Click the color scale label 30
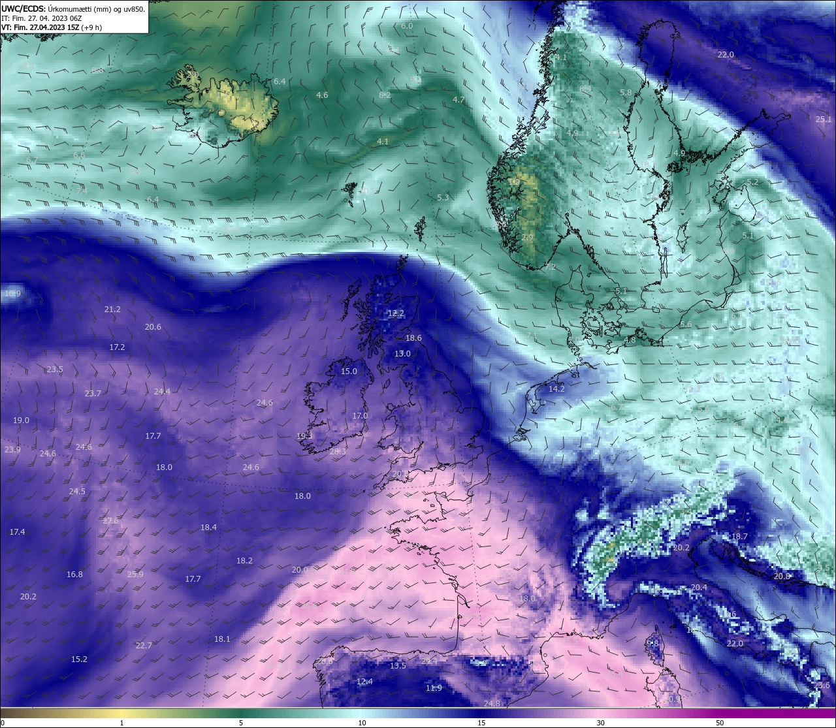Image resolution: width=836 pixels, height=728 pixels. coord(600,723)
